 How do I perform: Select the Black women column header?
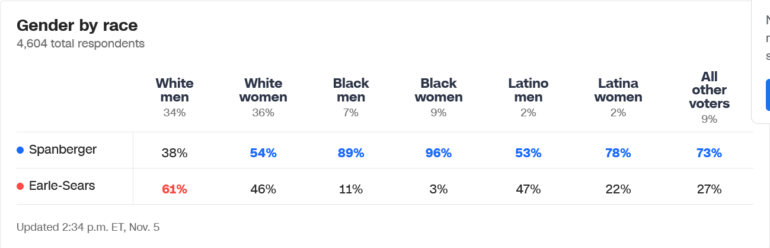438,90
